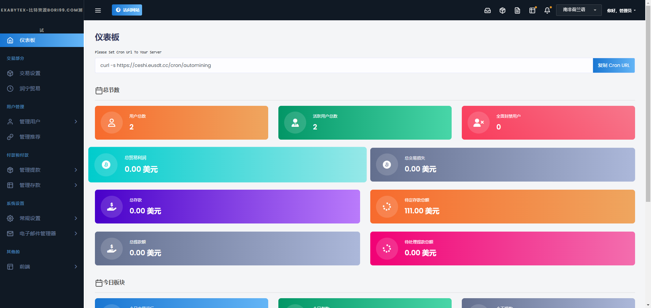
Task: Expand the 电子邮件管理器 chevron arrow
Action: pyautogui.click(x=76, y=234)
